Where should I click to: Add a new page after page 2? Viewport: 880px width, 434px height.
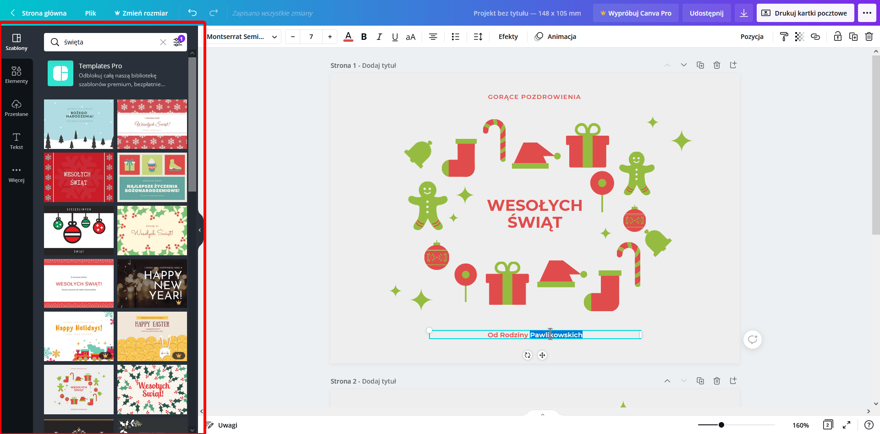pyautogui.click(x=733, y=381)
